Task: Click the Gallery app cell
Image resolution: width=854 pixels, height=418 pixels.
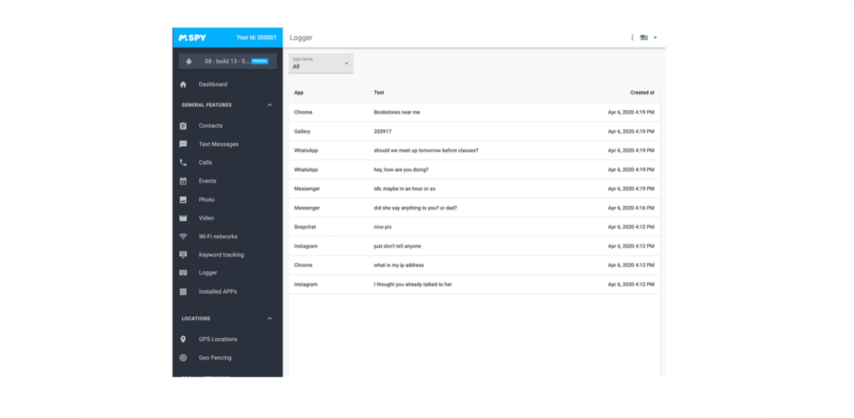Action: [302, 131]
